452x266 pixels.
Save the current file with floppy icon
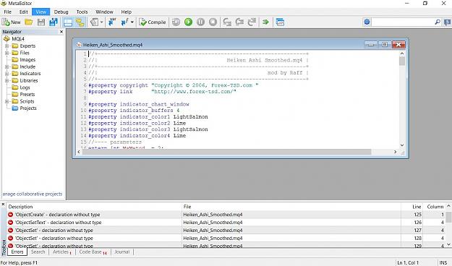(41, 22)
